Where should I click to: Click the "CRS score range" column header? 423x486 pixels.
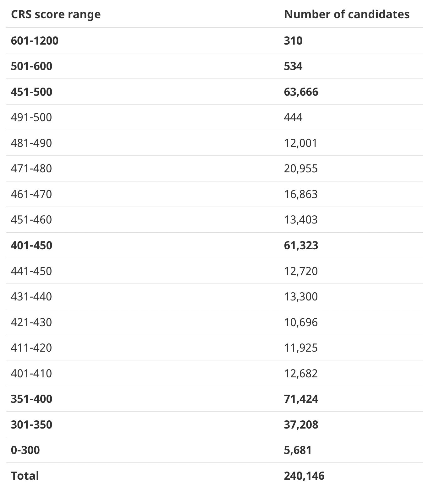(x=56, y=14)
